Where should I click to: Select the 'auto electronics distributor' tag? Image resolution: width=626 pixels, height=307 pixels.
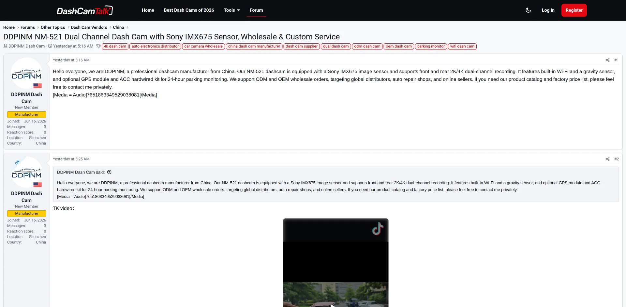(155, 46)
